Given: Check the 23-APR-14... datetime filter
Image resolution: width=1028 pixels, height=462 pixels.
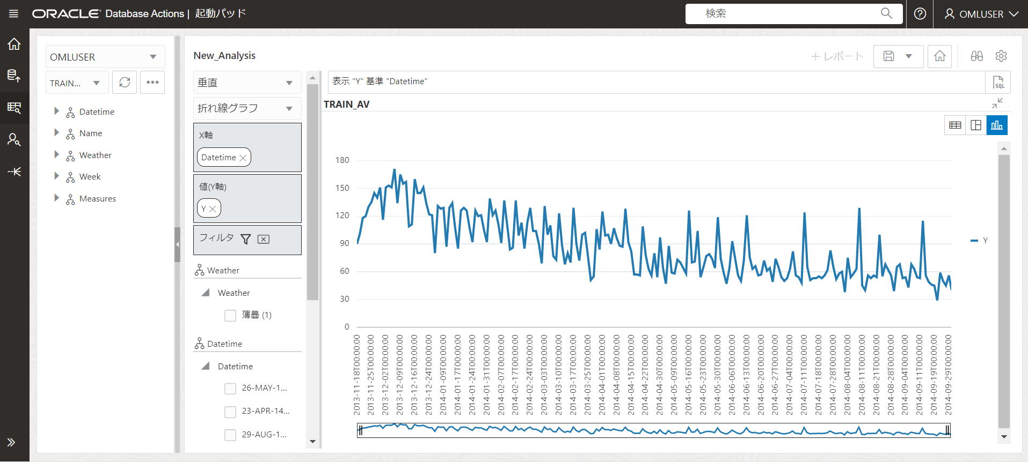Looking at the screenshot, I should pos(230,412).
